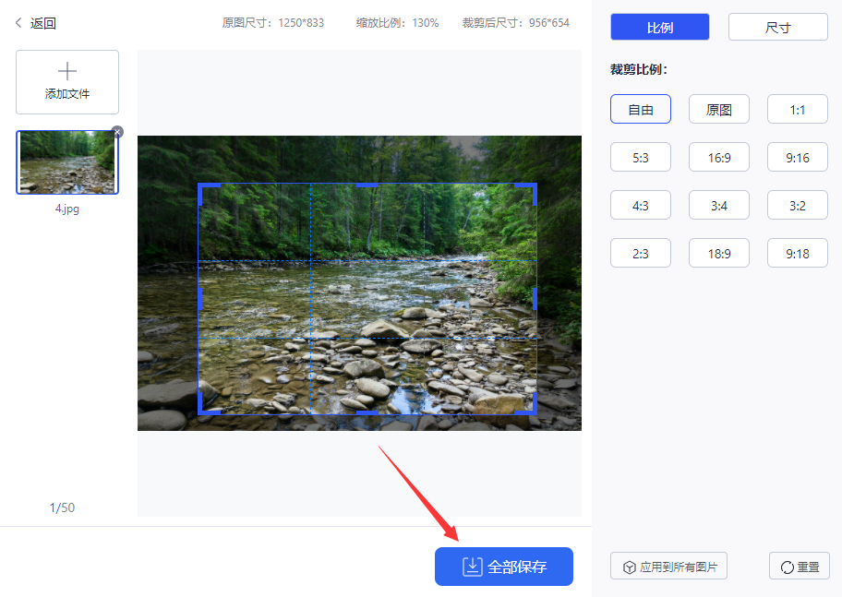
Task: Set crop ratio to 5:3
Action: pyautogui.click(x=641, y=157)
